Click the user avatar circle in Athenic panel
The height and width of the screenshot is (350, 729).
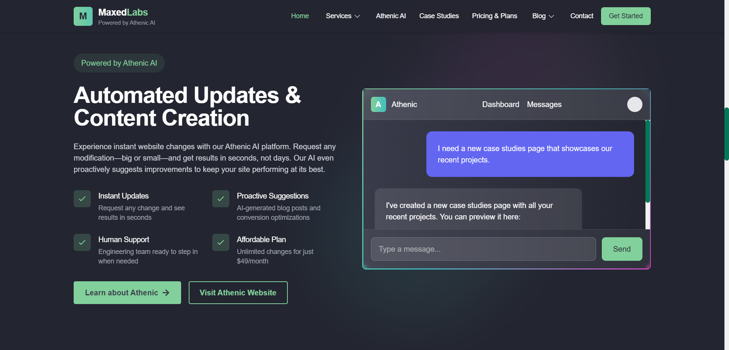pos(635,104)
